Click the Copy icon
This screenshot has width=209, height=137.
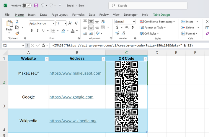point(17,28)
